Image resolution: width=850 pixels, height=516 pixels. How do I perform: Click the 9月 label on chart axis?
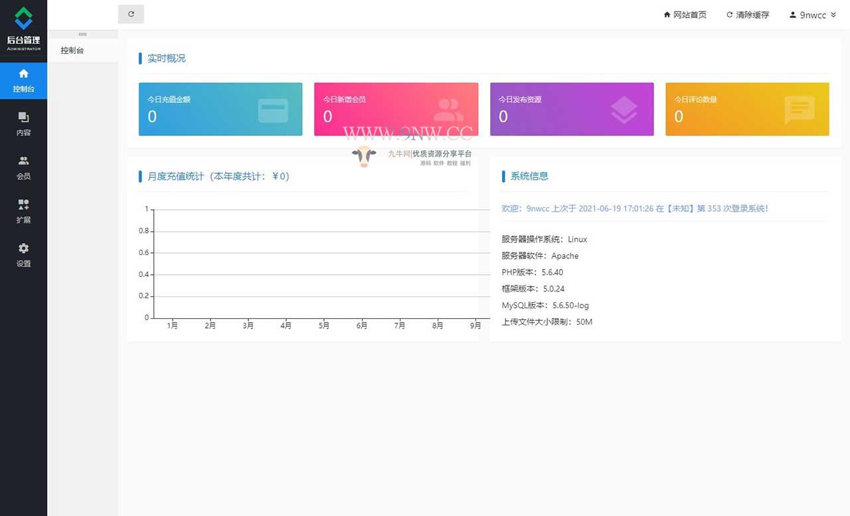tap(475, 326)
